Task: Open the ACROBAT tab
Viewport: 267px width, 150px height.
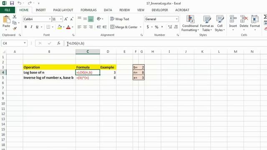Action: pos(182,10)
